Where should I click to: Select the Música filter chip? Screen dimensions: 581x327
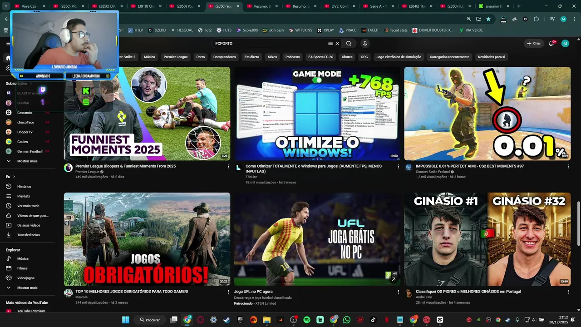[149, 57]
